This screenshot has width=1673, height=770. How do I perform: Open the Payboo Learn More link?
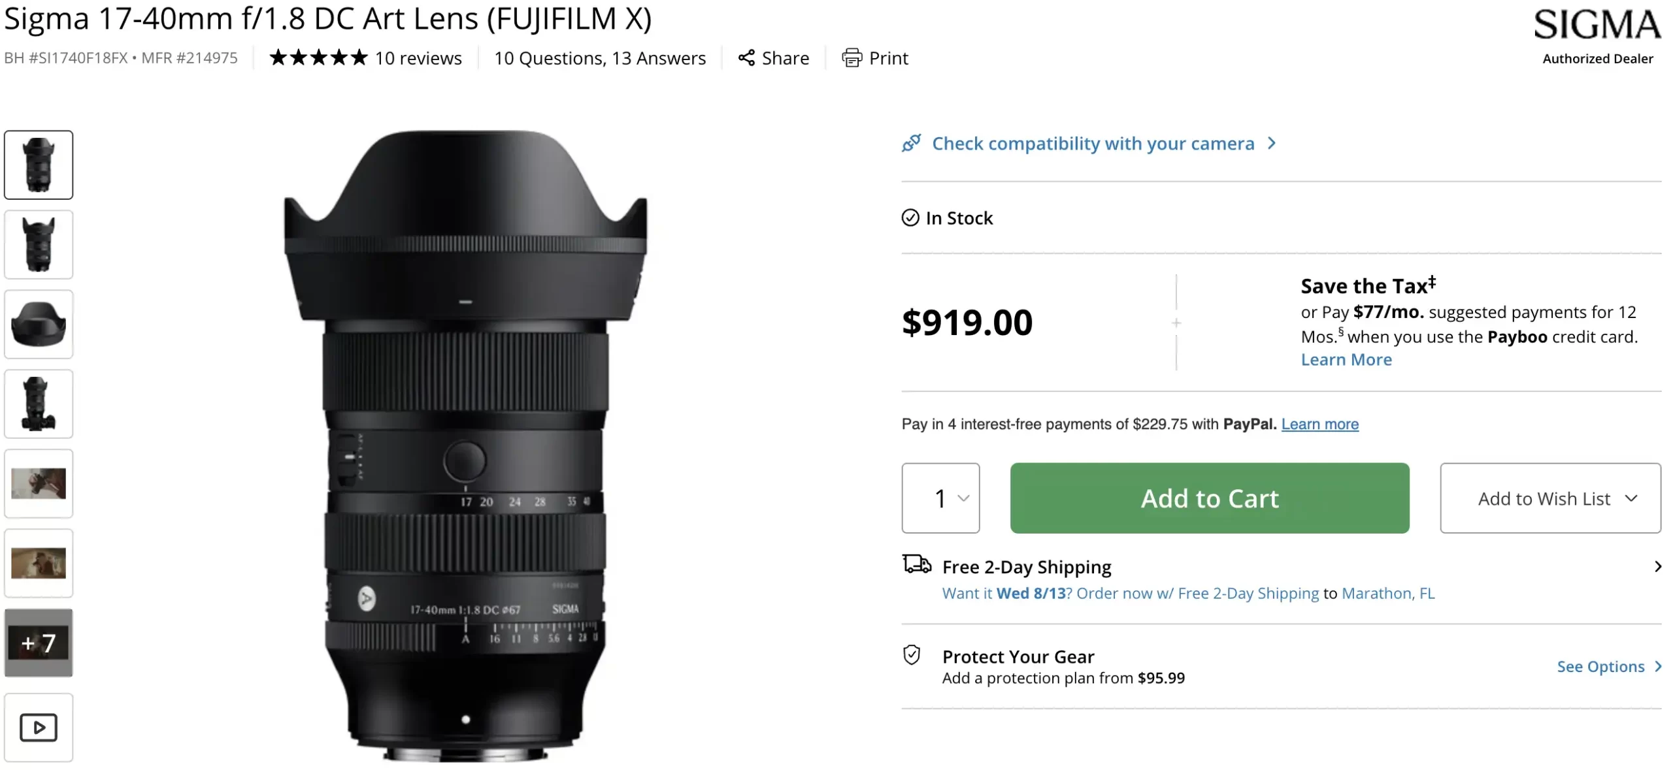pos(1346,360)
